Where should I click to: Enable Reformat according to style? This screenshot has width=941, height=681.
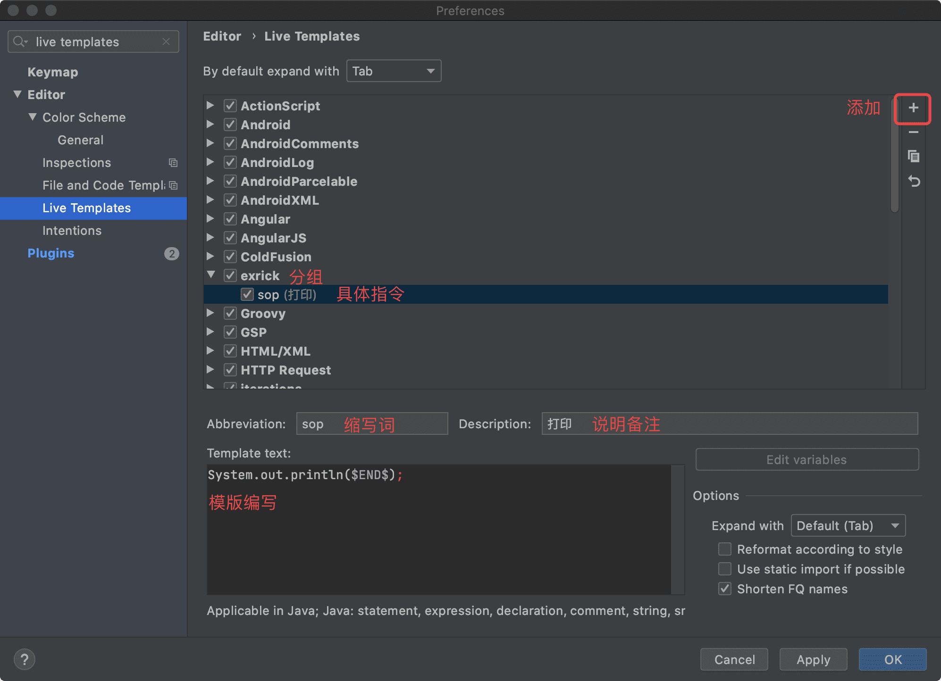pos(725,549)
